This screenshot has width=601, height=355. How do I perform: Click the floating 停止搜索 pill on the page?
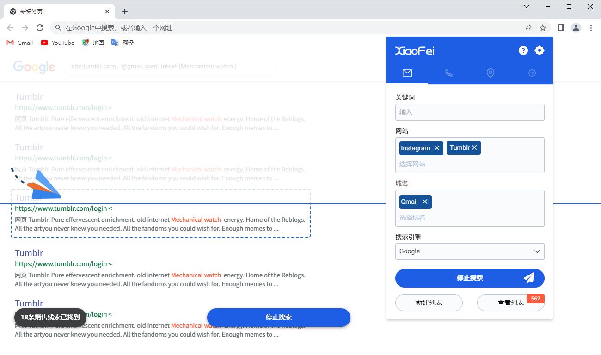279,318
